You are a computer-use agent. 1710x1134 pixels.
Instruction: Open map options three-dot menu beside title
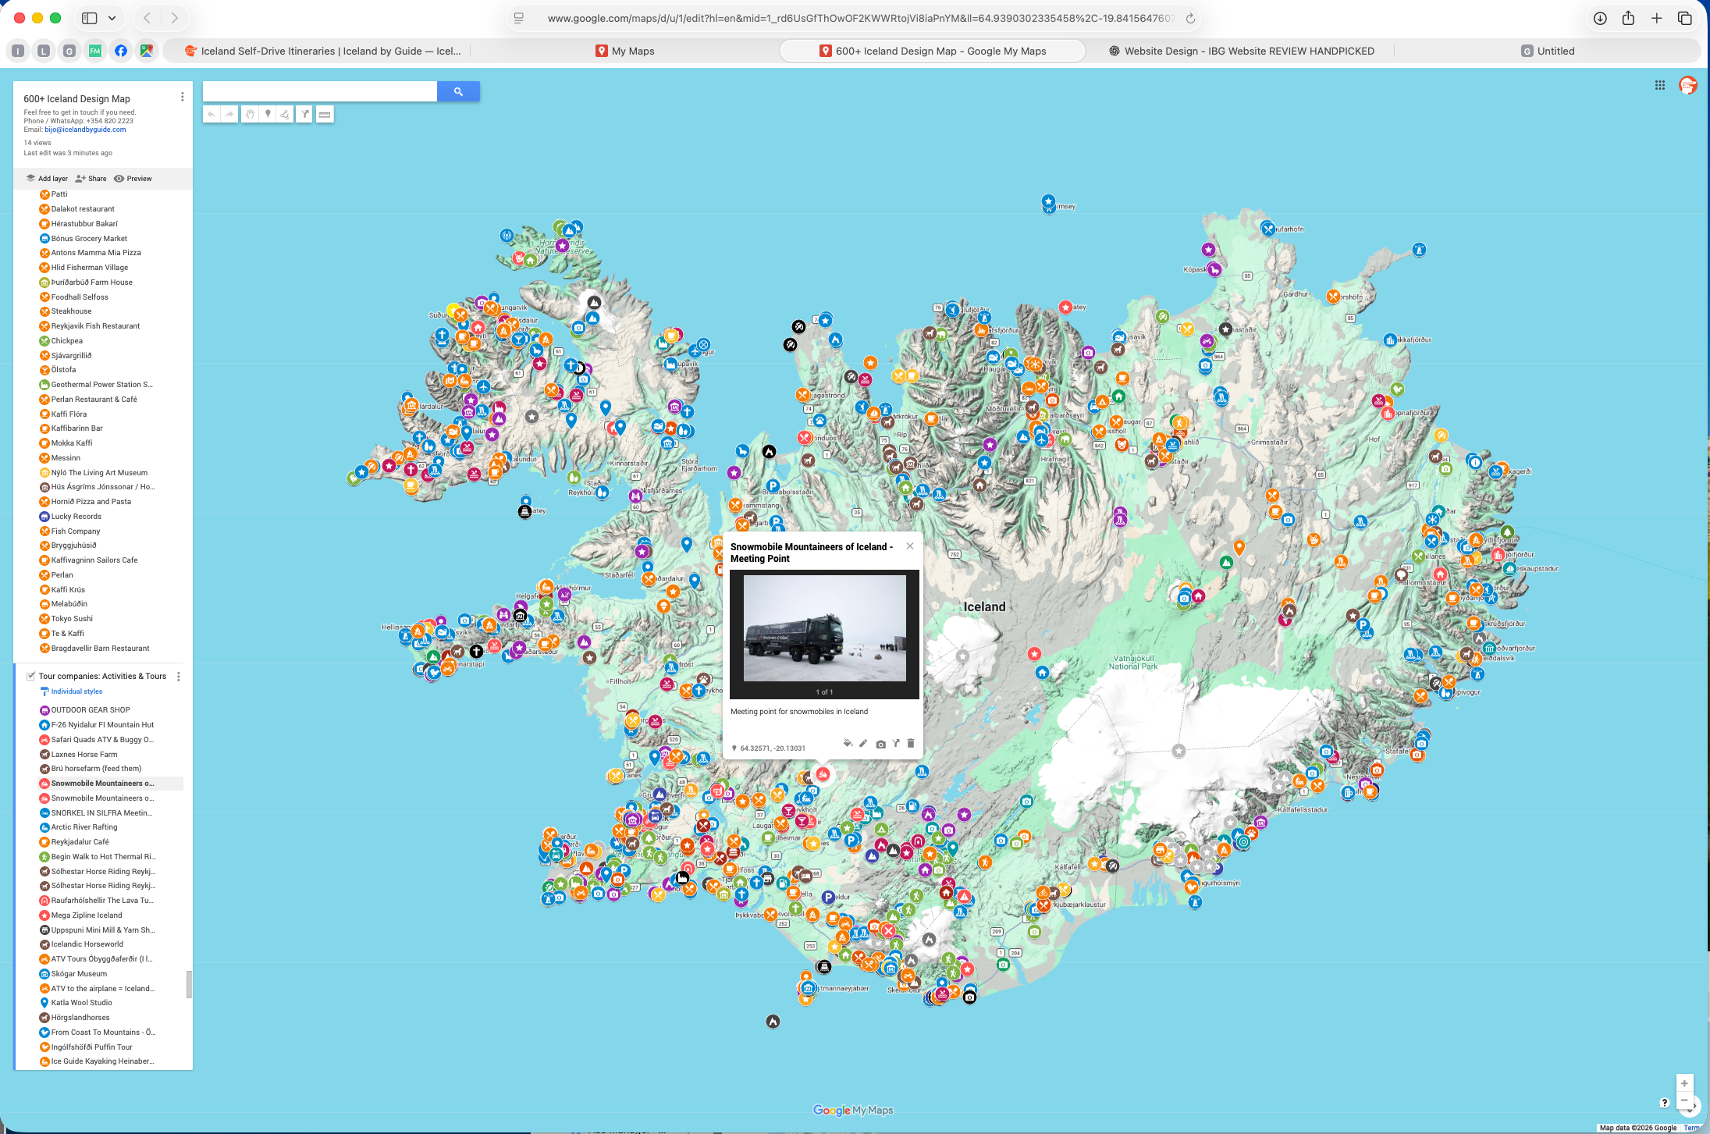coord(182,97)
